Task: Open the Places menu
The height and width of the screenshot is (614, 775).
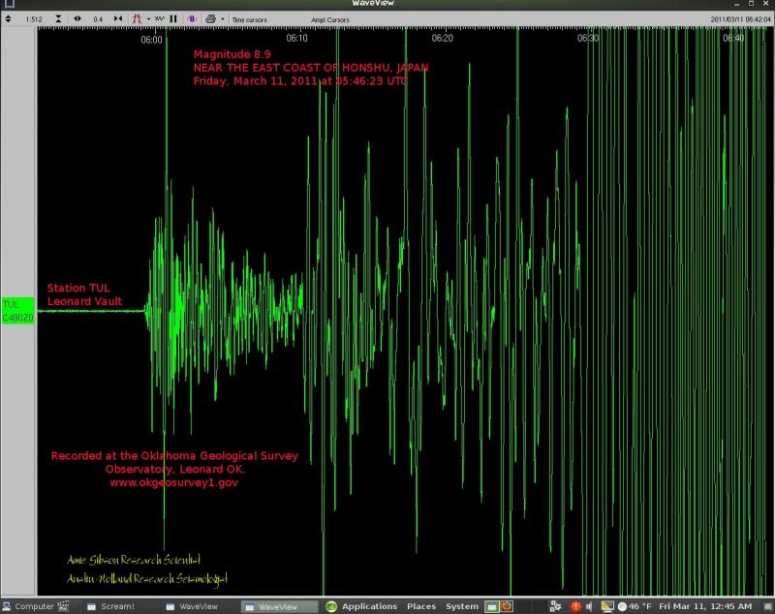Action: [x=421, y=606]
